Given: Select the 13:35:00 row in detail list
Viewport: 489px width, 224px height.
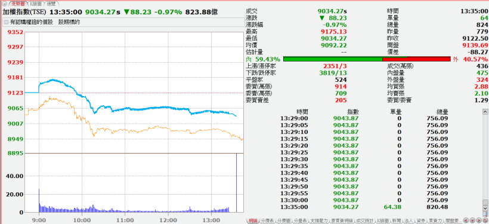Looking at the screenshot, I should pyautogui.click(x=364, y=207).
